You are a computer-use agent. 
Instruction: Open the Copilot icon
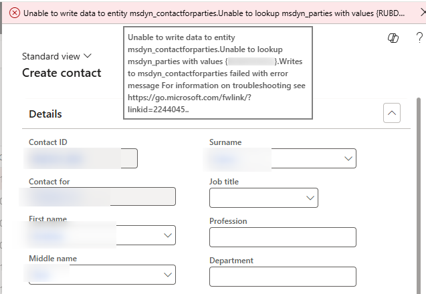click(x=393, y=39)
